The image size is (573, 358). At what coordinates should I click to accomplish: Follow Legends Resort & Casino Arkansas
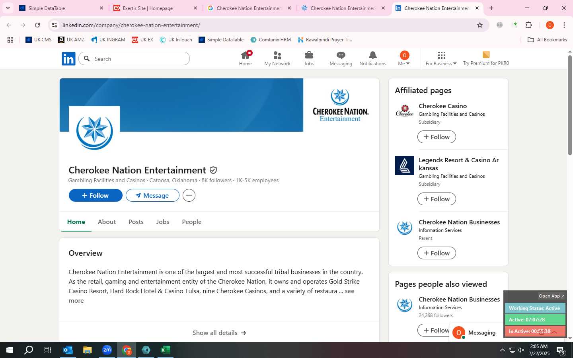[437, 199]
